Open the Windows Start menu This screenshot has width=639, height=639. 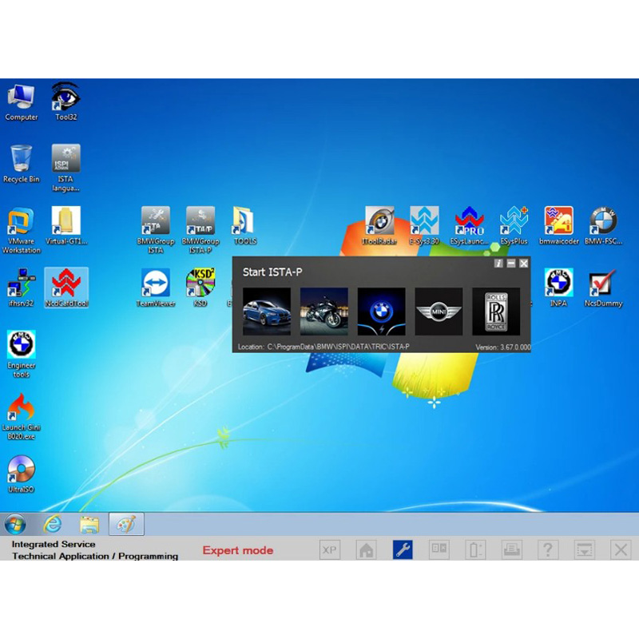pos(15,524)
